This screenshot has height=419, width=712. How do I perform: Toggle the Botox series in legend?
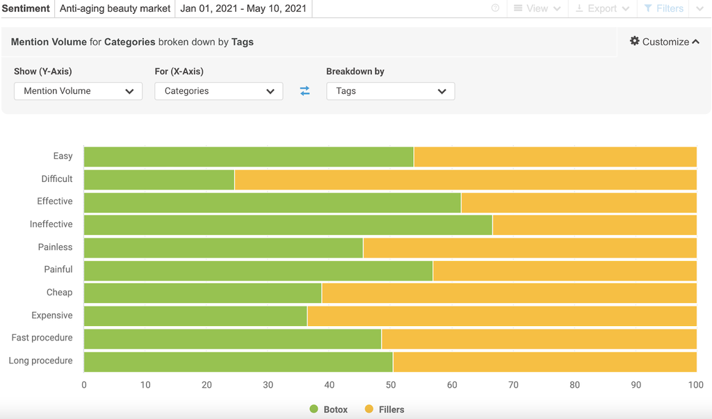329,409
